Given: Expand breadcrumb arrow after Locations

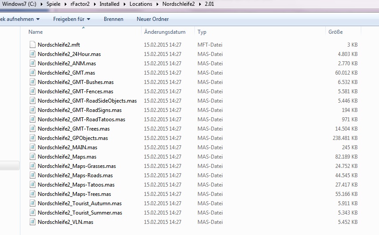Looking at the screenshot, I should click(x=158, y=4).
